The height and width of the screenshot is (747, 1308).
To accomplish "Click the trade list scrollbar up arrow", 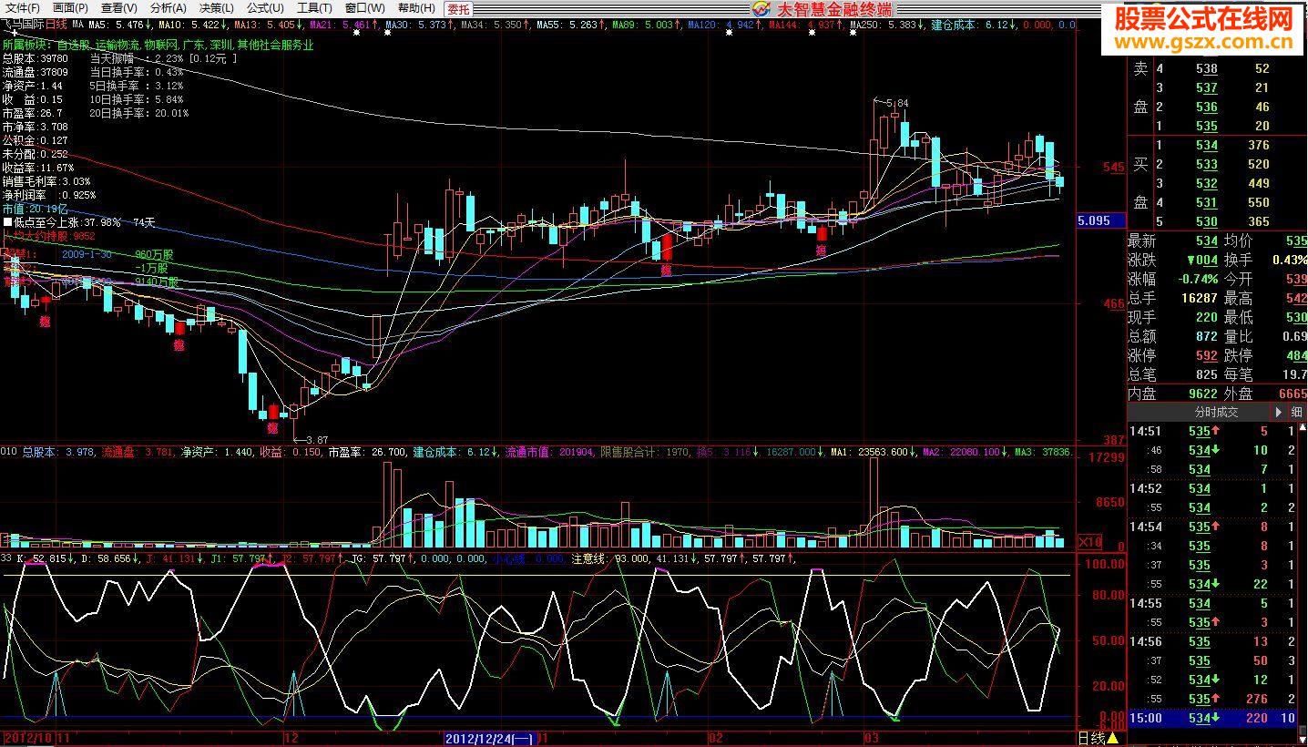I will tap(1303, 427).
